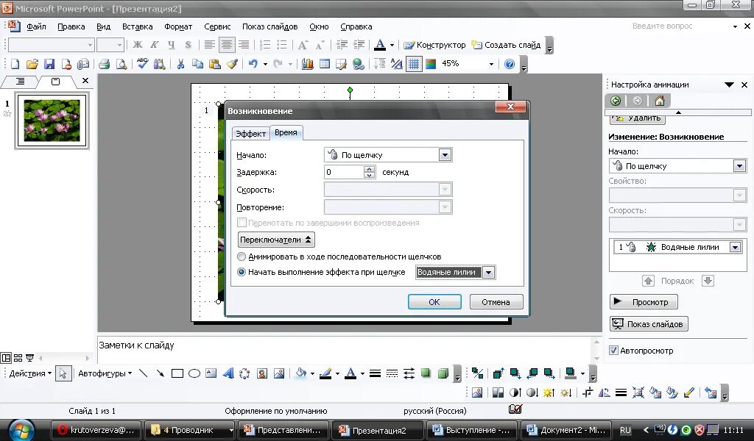Screen dimensions: 754x441
Task: Toggle the grid display icon
Action: (x=414, y=64)
